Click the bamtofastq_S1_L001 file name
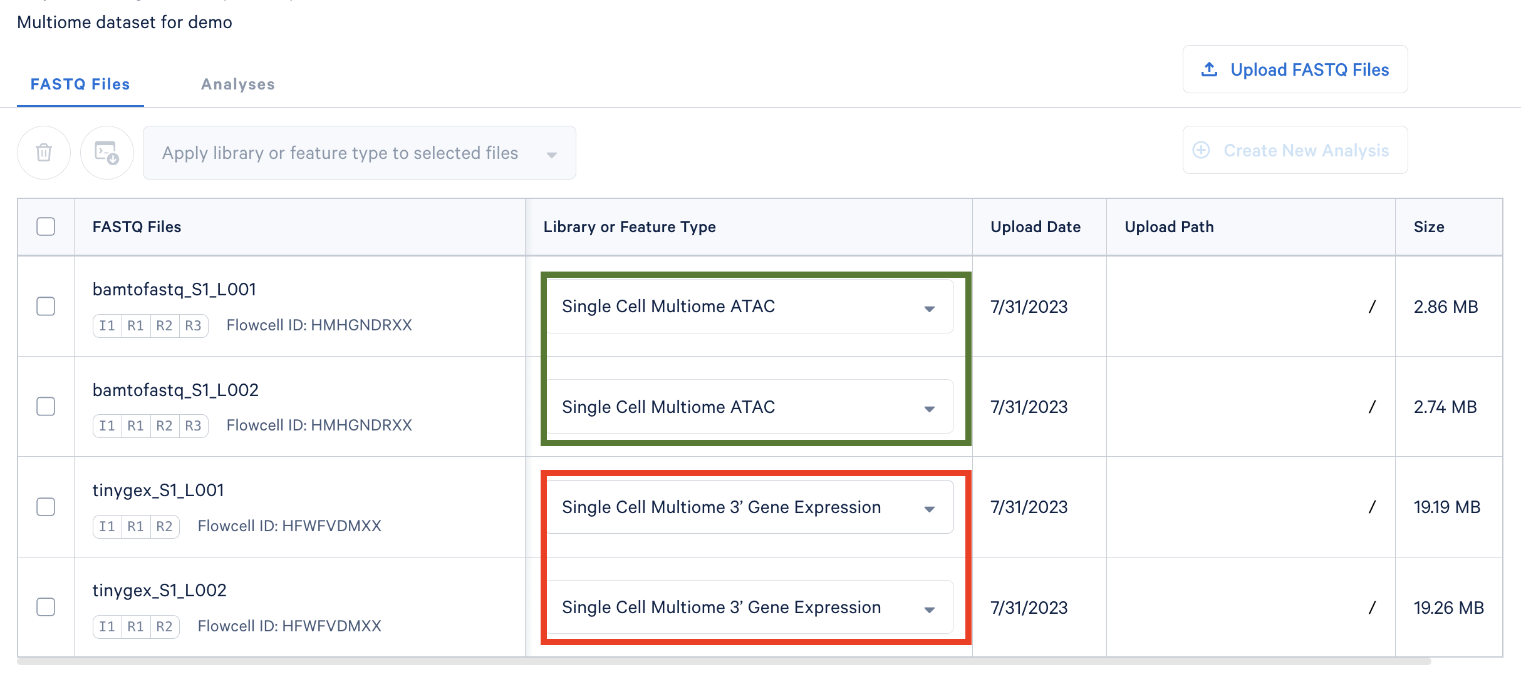 coord(175,289)
